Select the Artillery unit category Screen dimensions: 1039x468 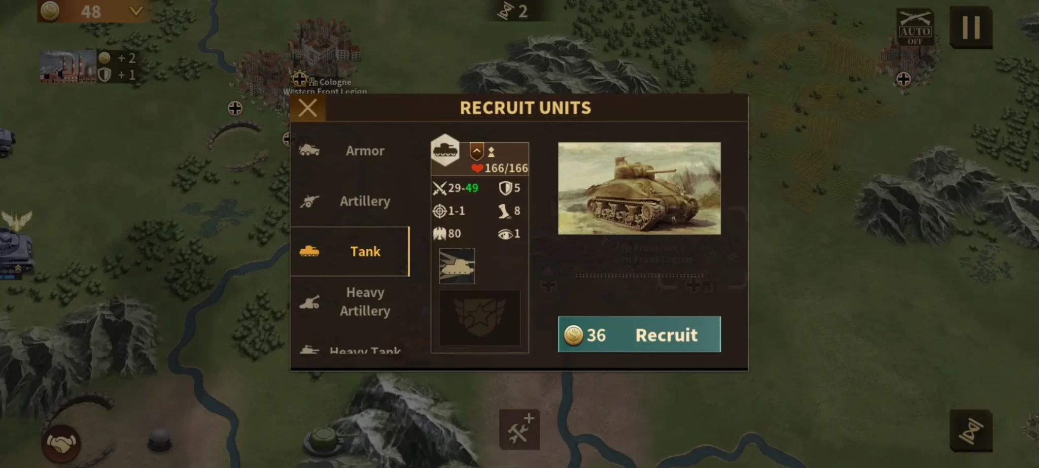[x=350, y=201]
